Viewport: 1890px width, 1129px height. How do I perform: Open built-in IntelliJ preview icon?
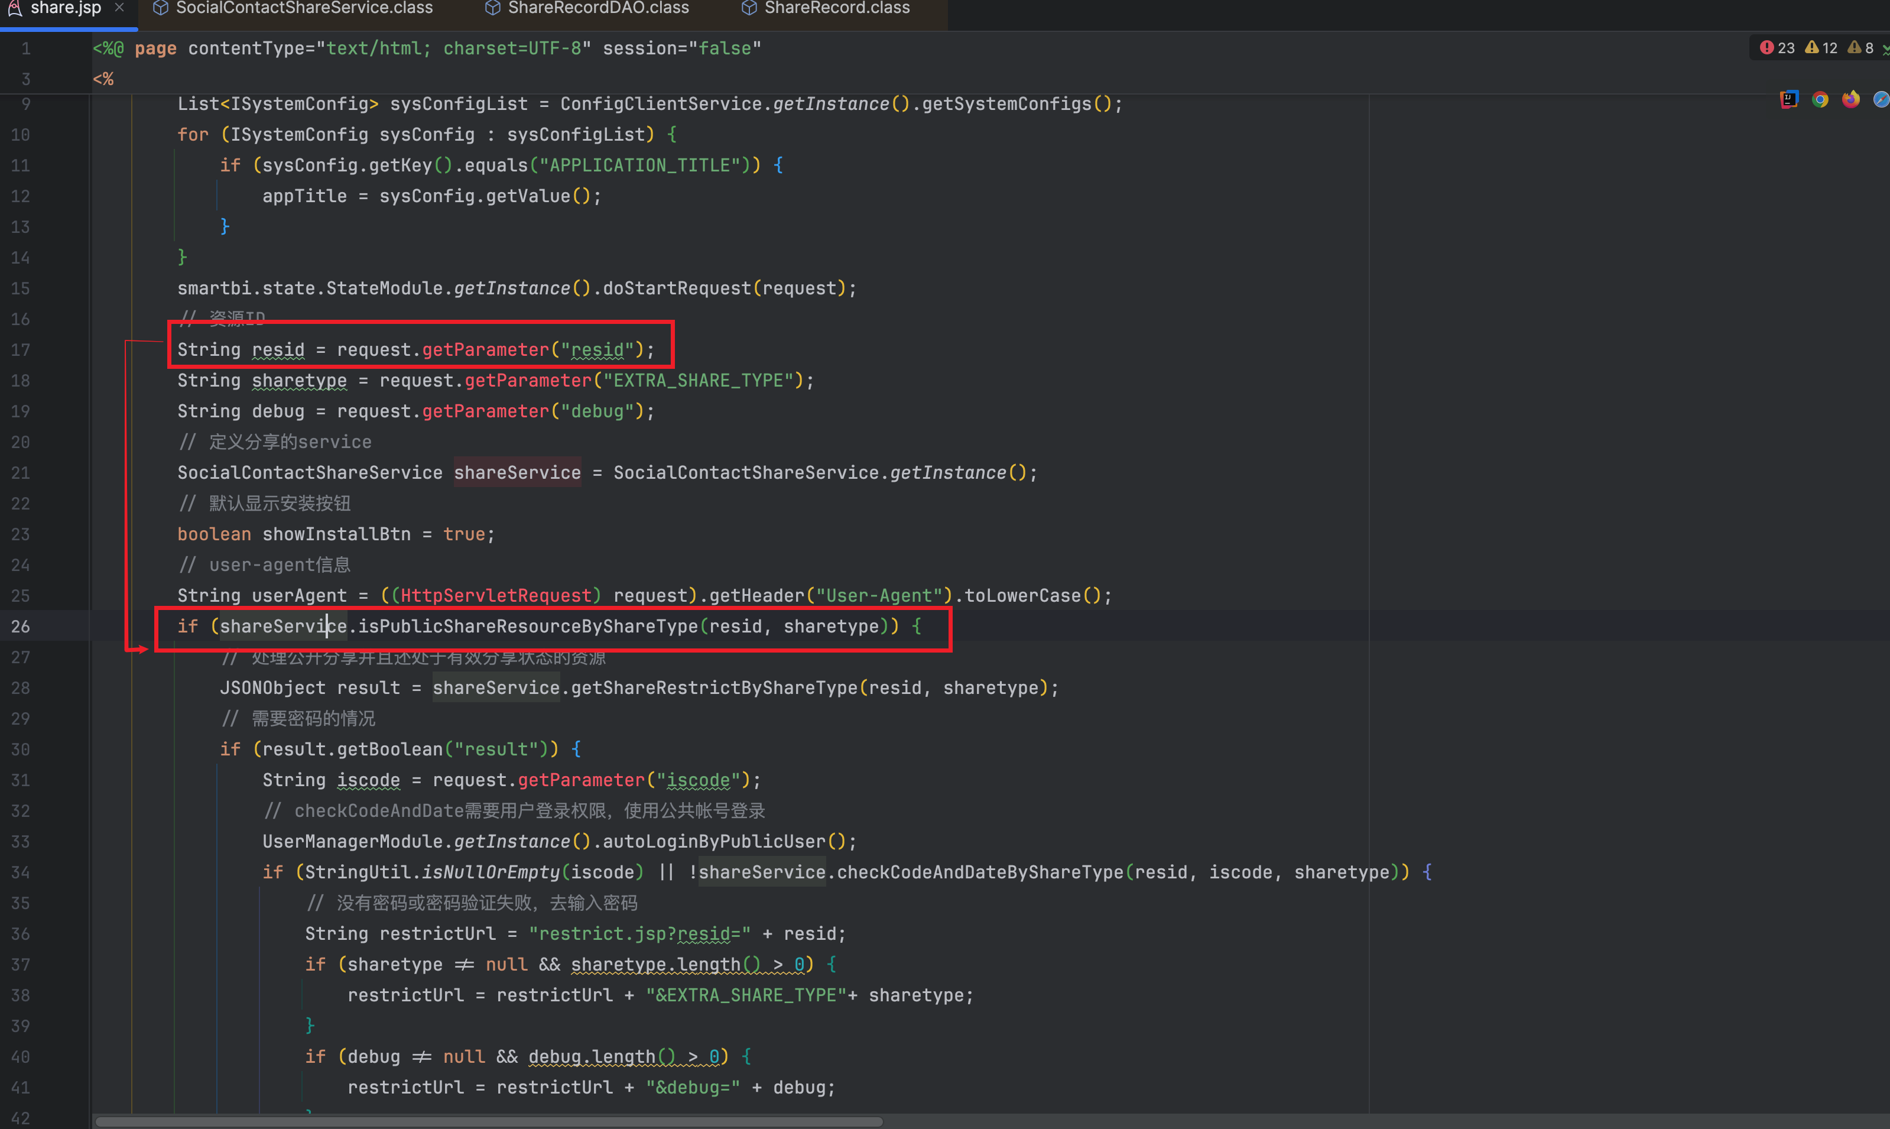[1789, 100]
